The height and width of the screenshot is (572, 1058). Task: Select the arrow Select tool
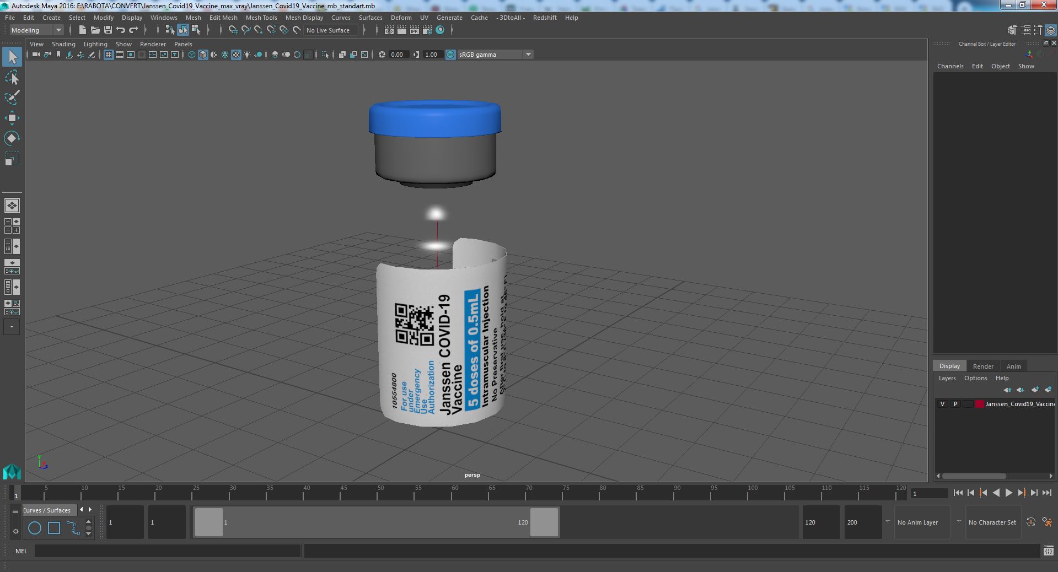12,57
